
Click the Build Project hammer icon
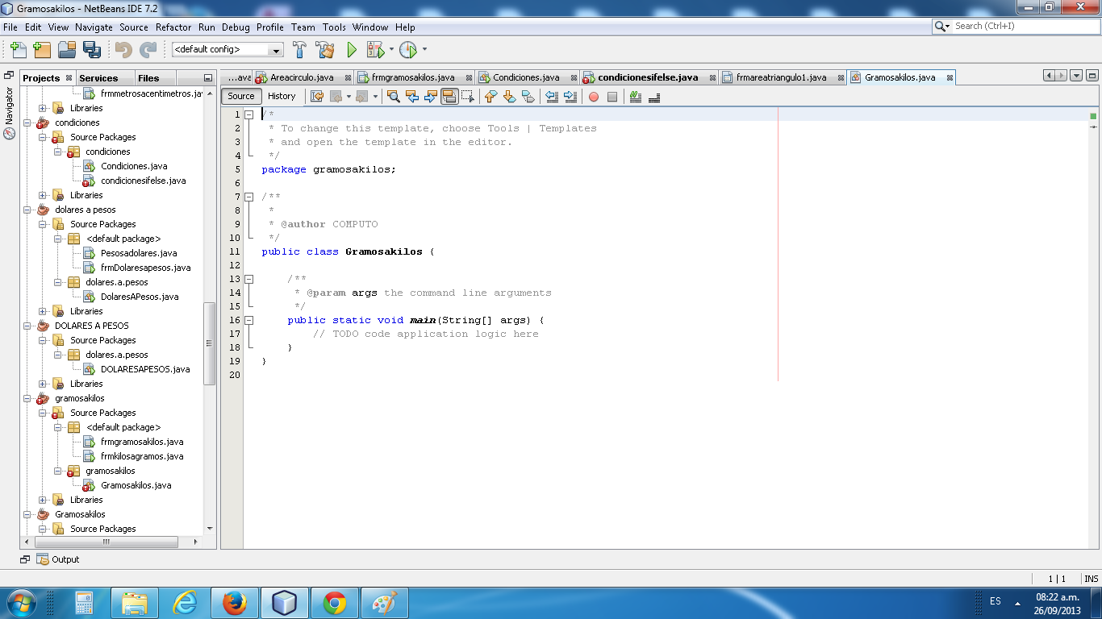299,50
